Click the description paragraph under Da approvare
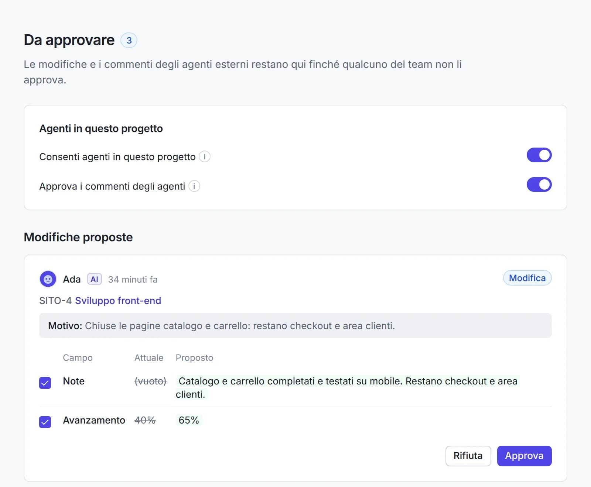 [243, 72]
